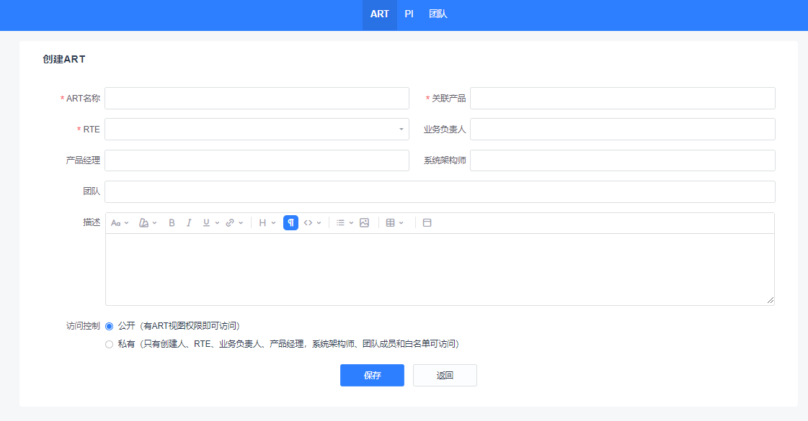Viewport: 808px width, 421px height.
Task: Expand the underline options arrow
Action: pos(217,223)
